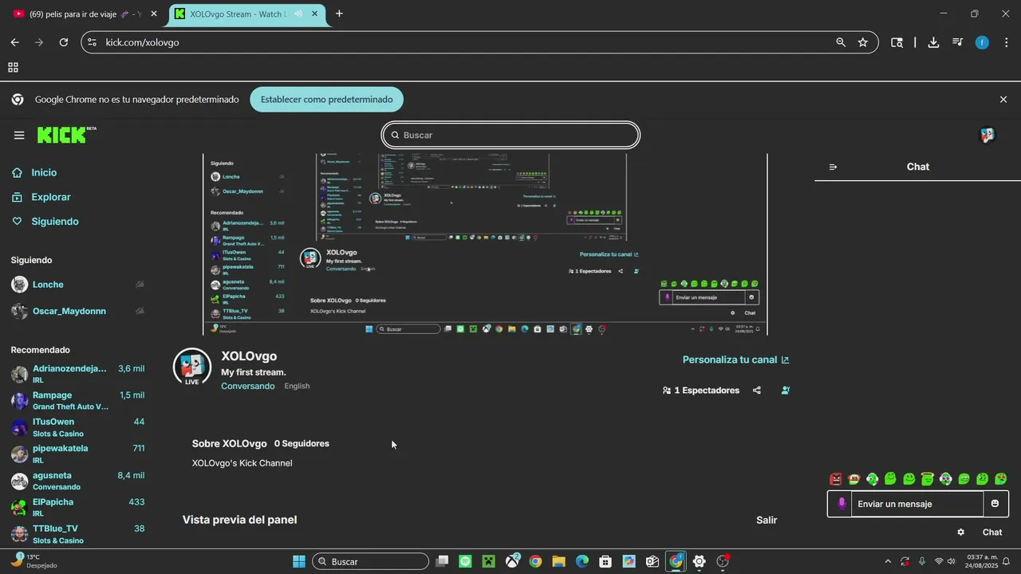The width and height of the screenshot is (1021, 574).
Task: Launch Minecraft from the taskbar
Action: coord(489,561)
